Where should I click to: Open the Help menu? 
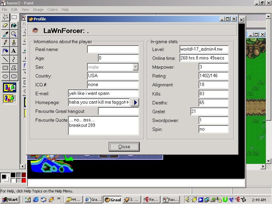click(x=65, y=10)
